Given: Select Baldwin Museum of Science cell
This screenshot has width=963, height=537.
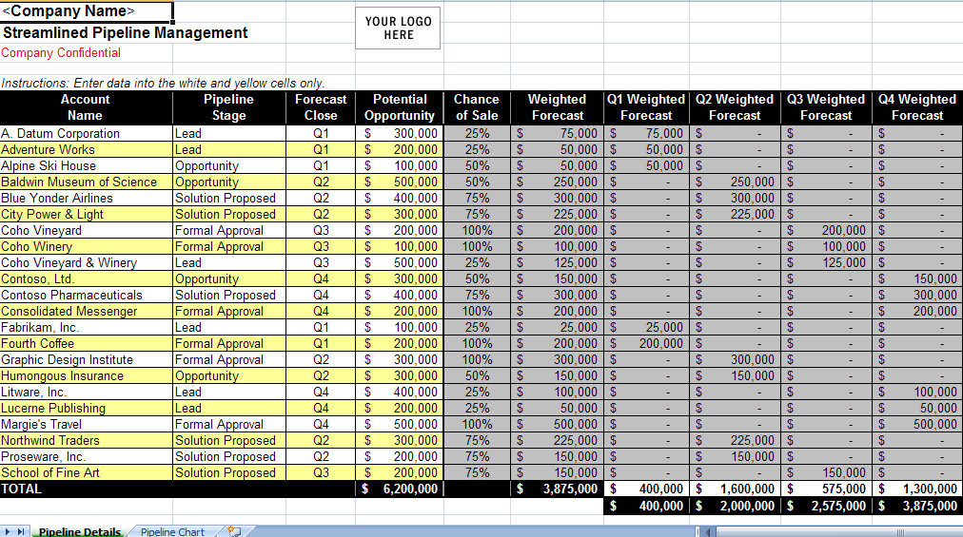Looking at the screenshot, I should (86, 182).
